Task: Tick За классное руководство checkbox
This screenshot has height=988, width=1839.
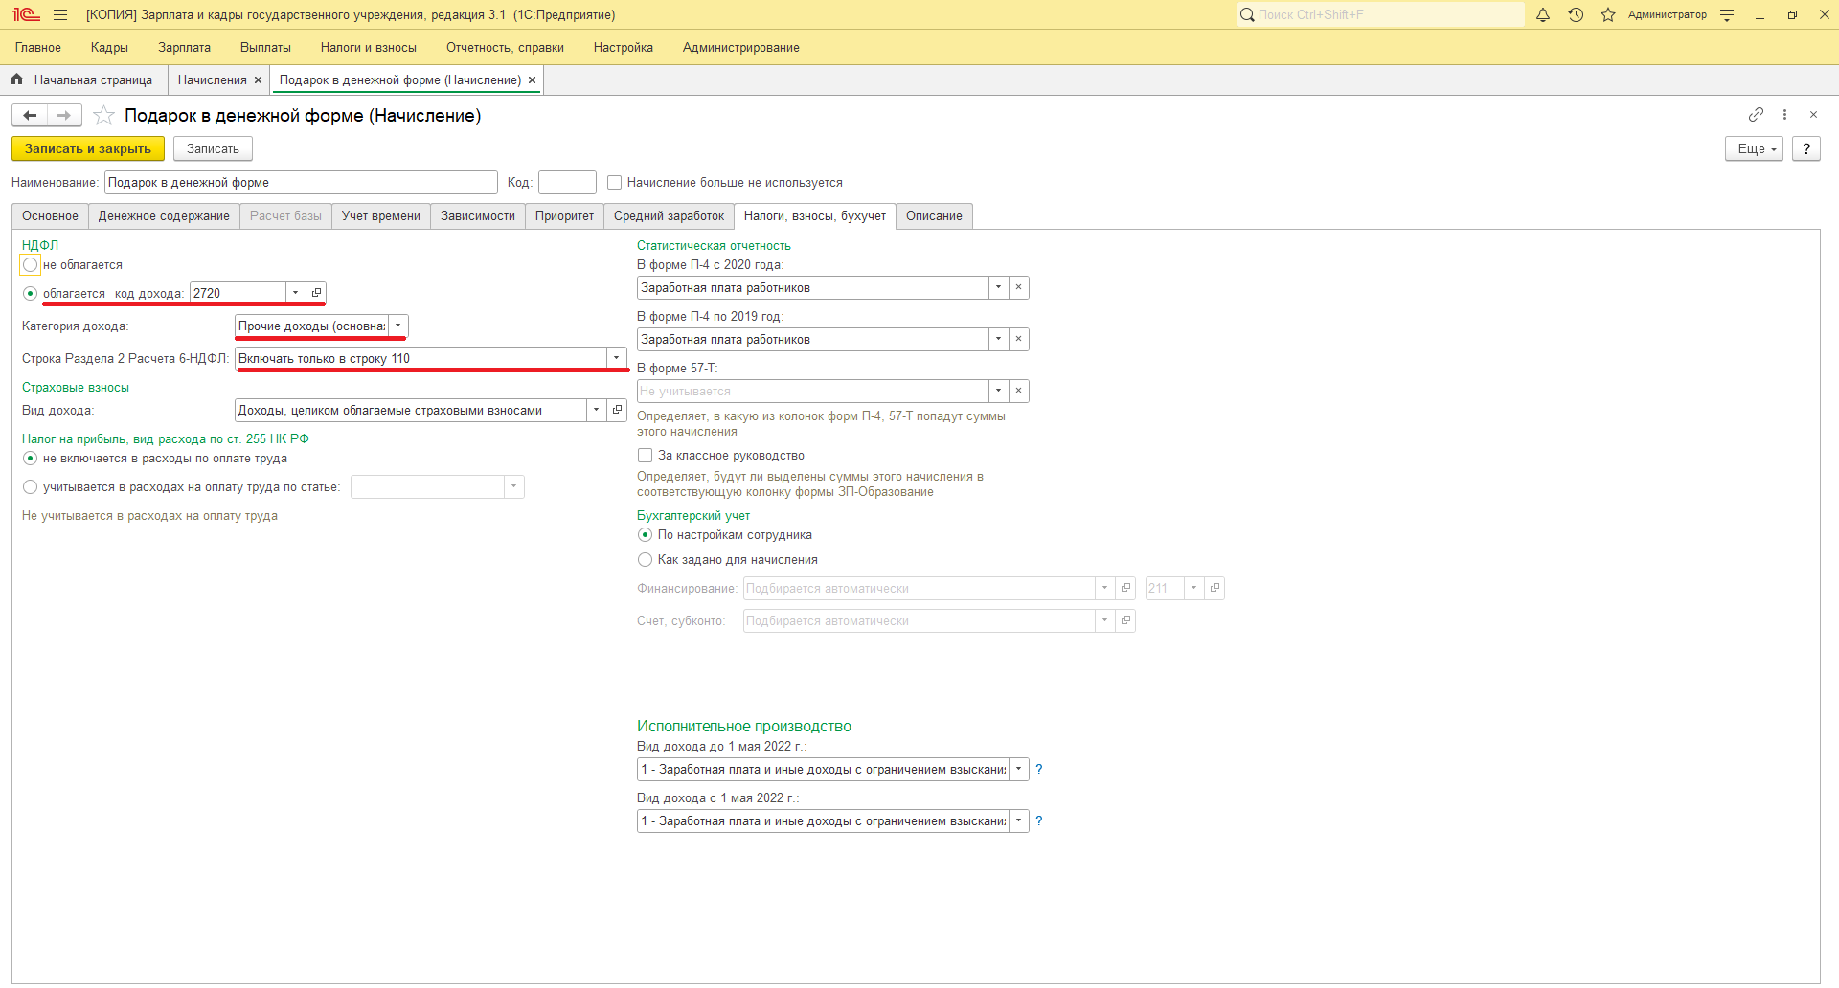Action: 646,456
